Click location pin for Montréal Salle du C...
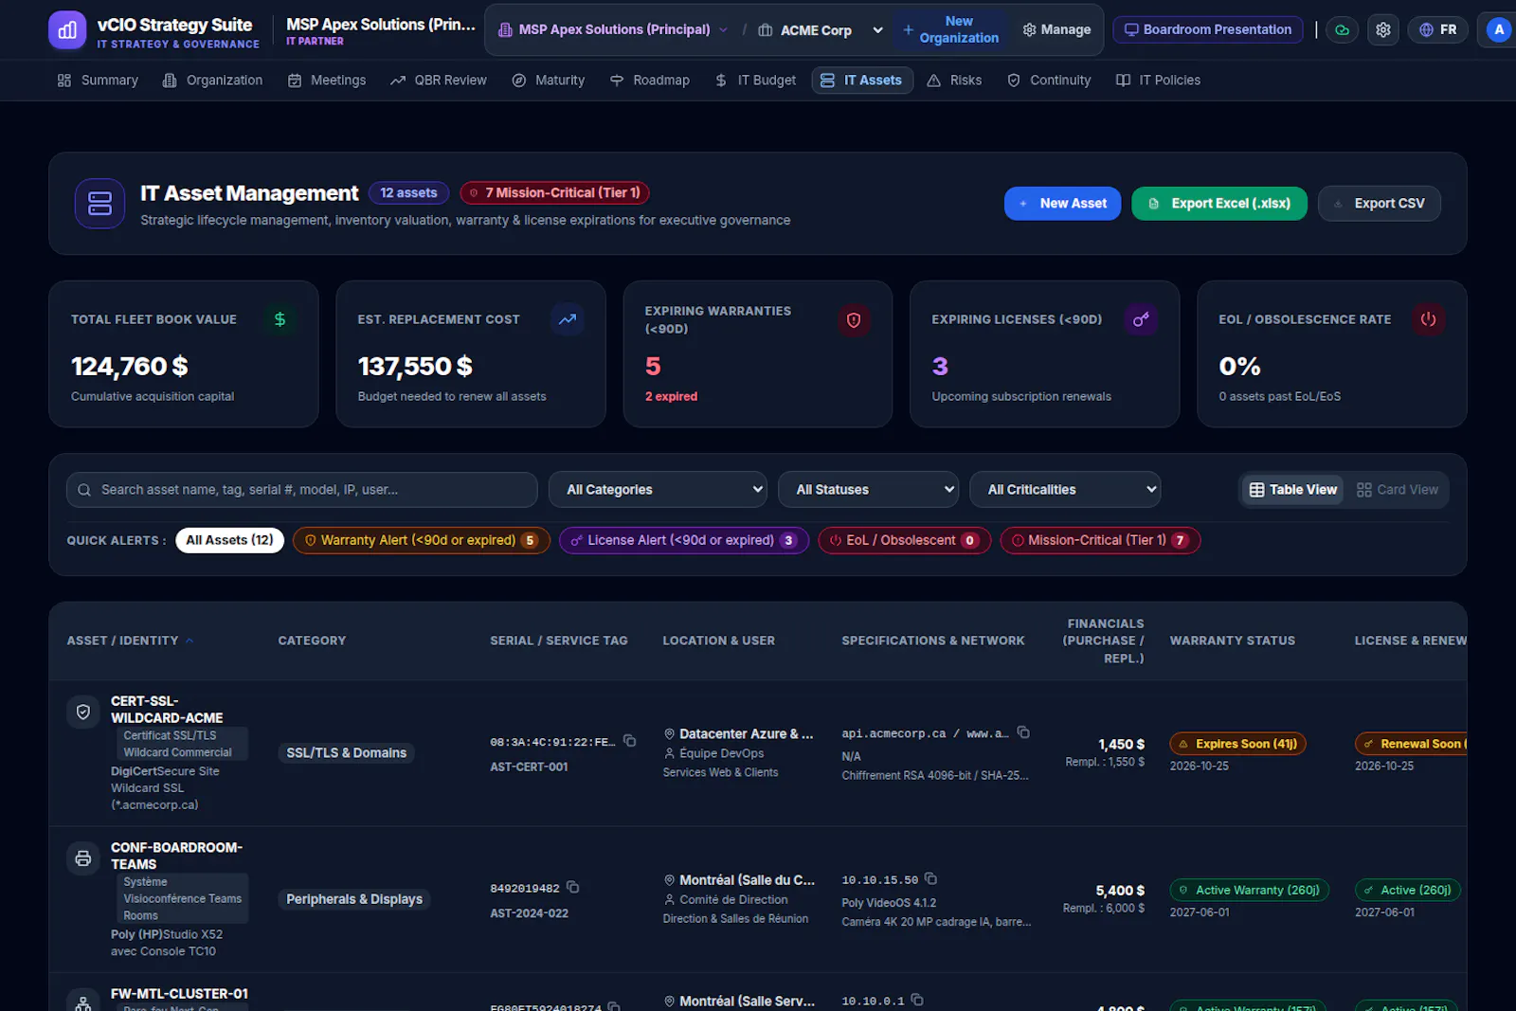 [669, 880]
